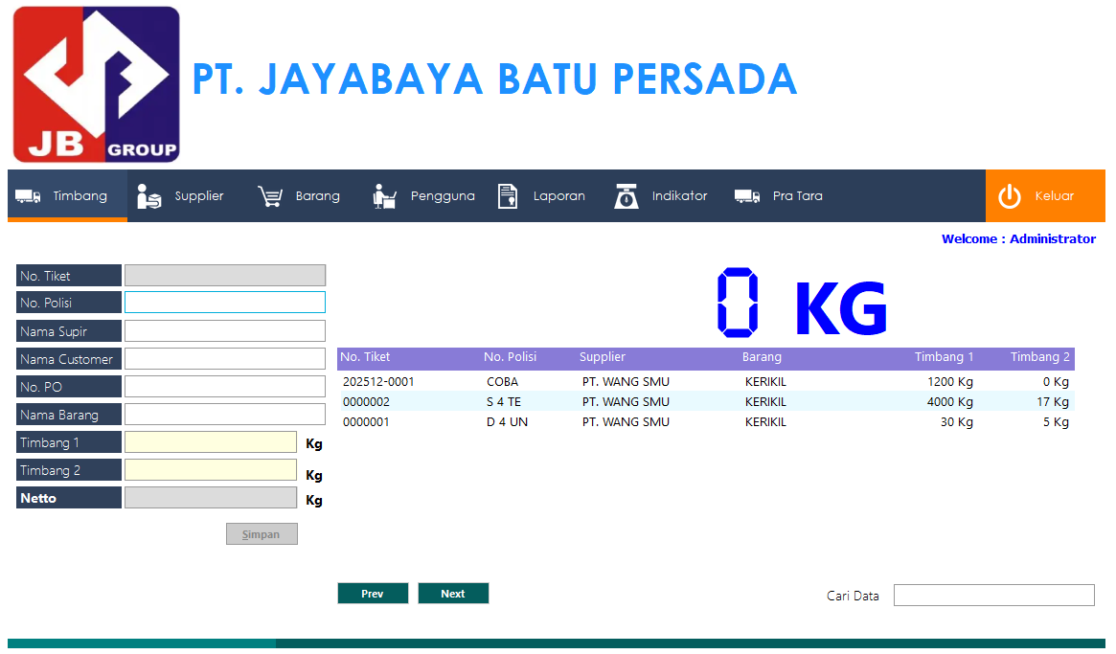This screenshot has height=654, width=1116.
Task: Open the Pra Tara menu
Action: [779, 195]
